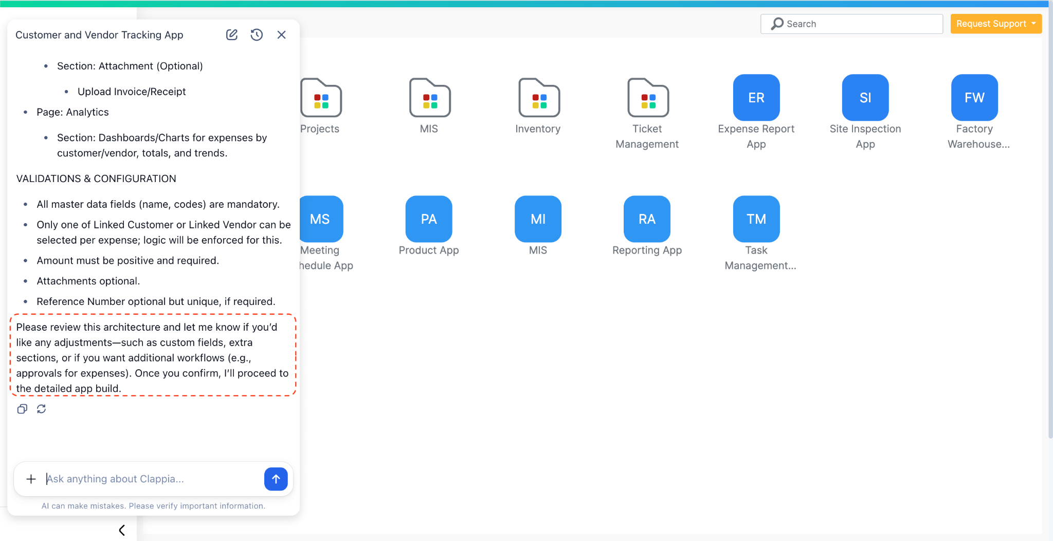The image size is (1053, 541).
Task: Open the Inventory folder
Action: click(x=538, y=98)
